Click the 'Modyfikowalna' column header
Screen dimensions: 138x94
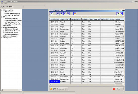tap(76, 19)
